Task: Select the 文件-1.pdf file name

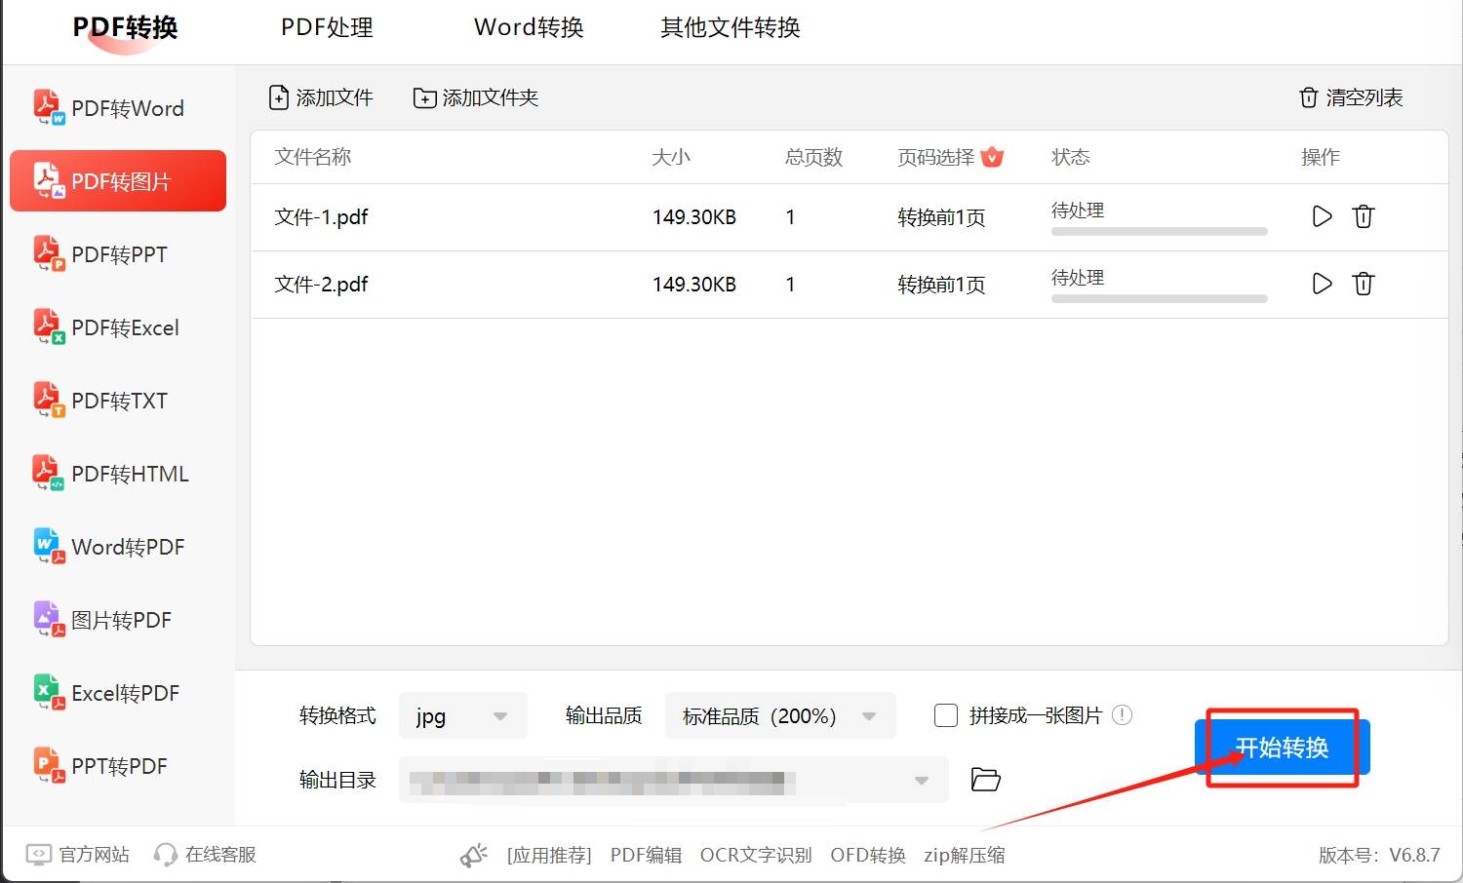Action: tap(321, 217)
